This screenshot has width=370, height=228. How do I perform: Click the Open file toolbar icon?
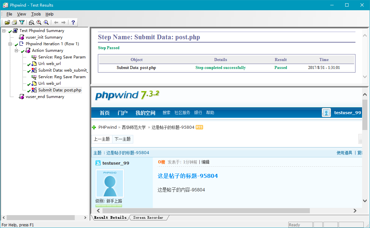click(7, 22)
